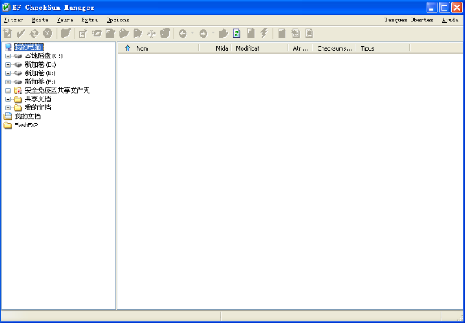Select 新加卷 (F:) in the tree
Viewport: 465px width, 323px height.
pyautogui.click(x=41, y=82)
